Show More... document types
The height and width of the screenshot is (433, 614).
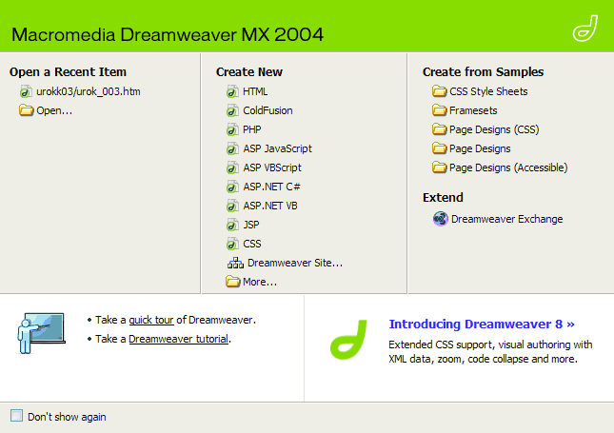tap(260, 282)
